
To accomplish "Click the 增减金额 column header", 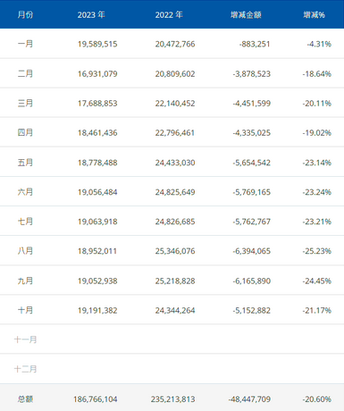I will click(246, 15).
